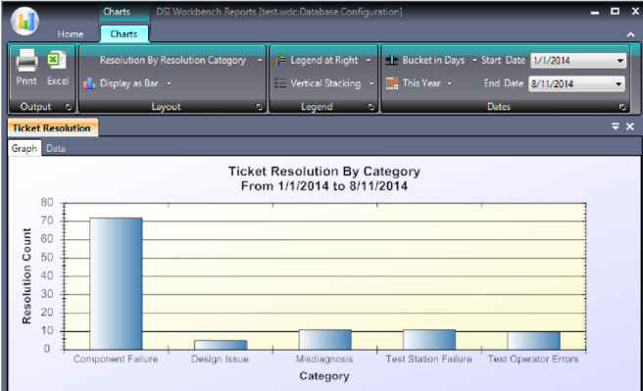Open the Start Date combo box arrow

point(620,61)
